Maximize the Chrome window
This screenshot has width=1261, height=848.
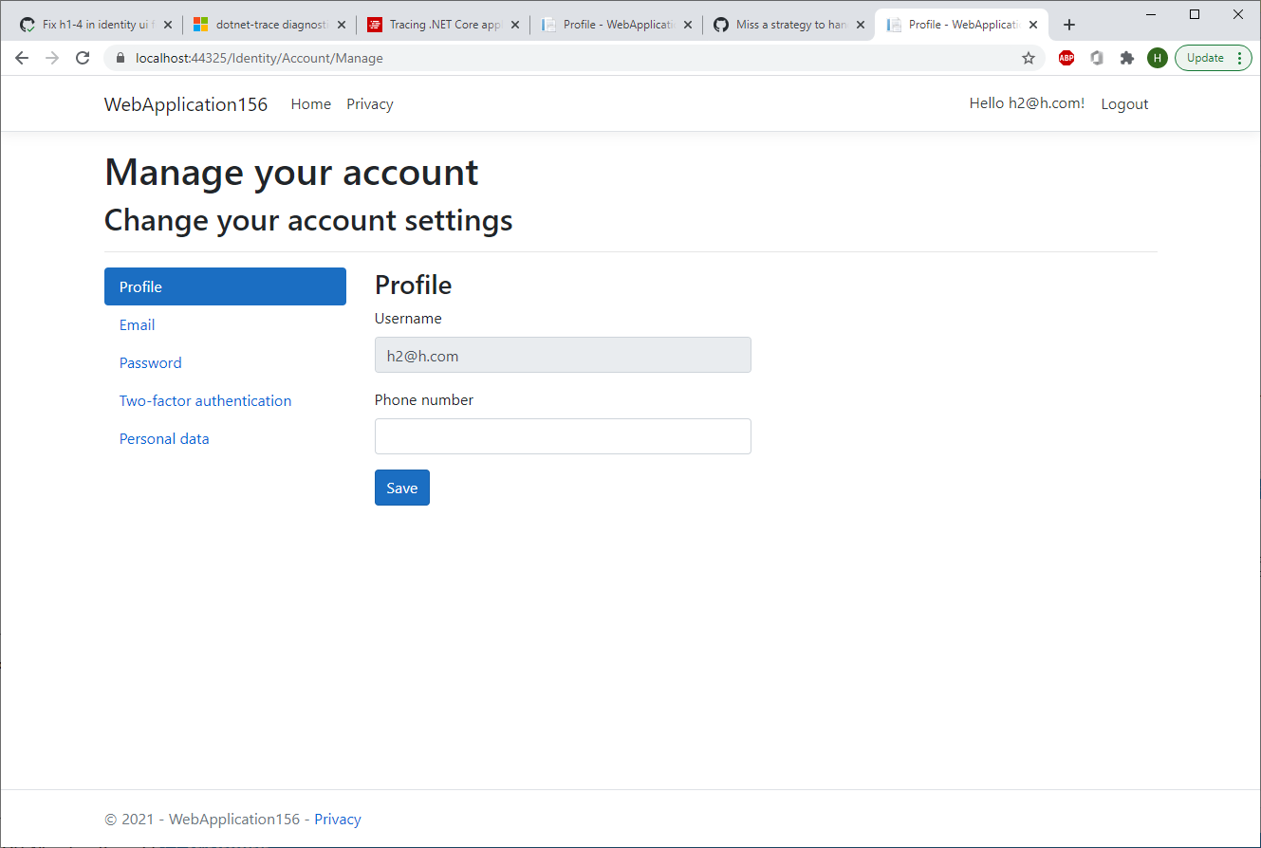(x=1195, y=14)
